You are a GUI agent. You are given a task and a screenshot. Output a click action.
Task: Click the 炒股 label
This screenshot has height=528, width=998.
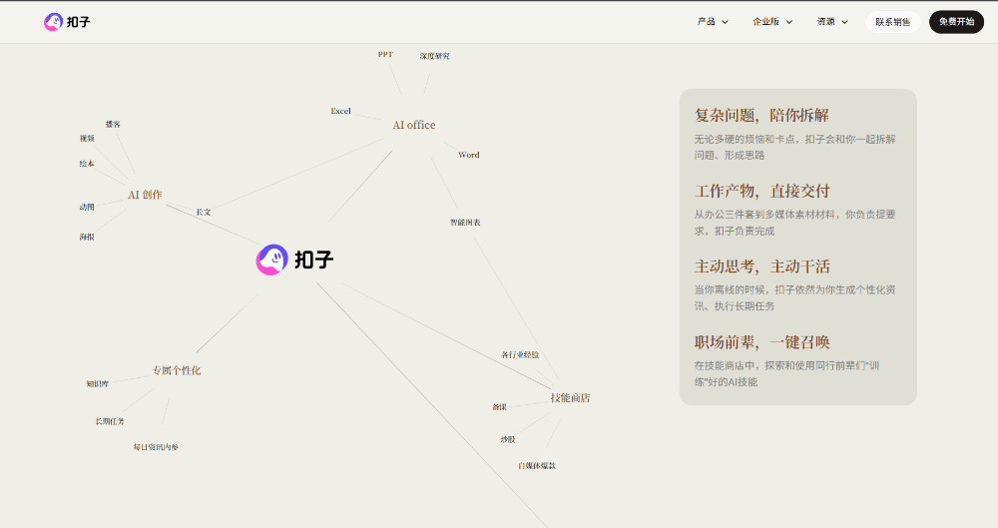pyautogui.click(x=508, y=439)
